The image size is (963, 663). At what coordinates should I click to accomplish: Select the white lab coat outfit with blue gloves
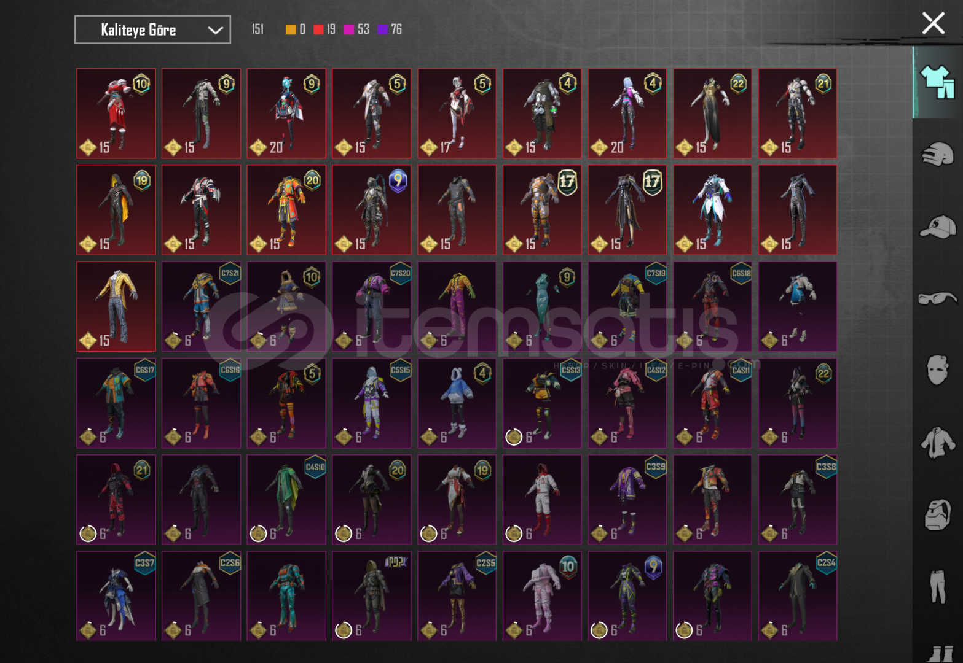(x=712, y=210)
